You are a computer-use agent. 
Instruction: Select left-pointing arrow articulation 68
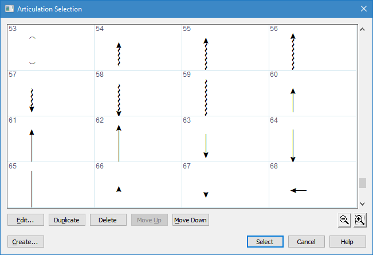298,190
